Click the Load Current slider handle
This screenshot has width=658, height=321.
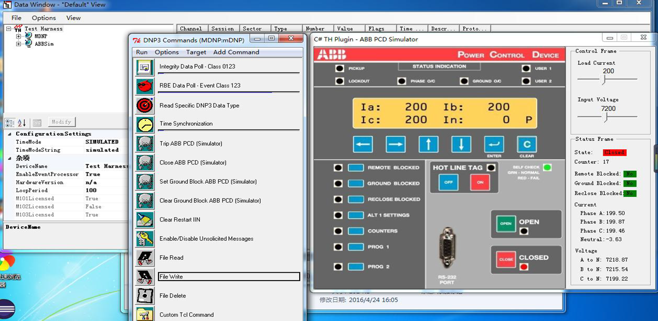[604, 80]
